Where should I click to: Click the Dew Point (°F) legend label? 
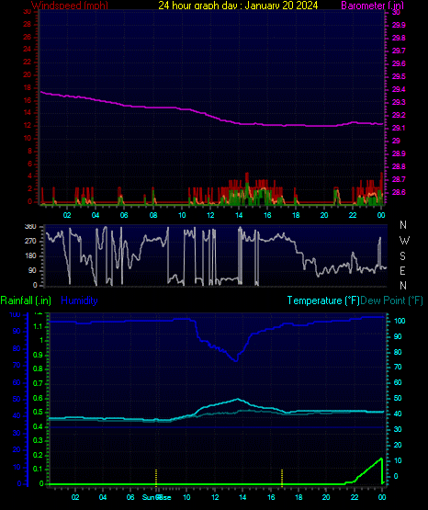[x=391, y=300]
